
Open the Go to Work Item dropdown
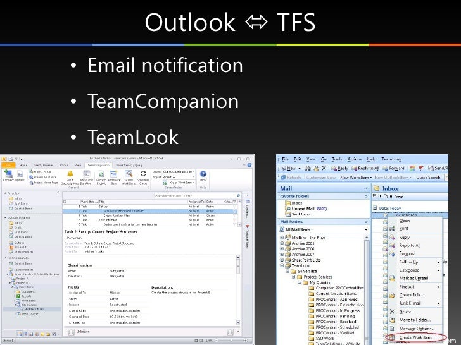pyautogui.click(x=179, y=183)
